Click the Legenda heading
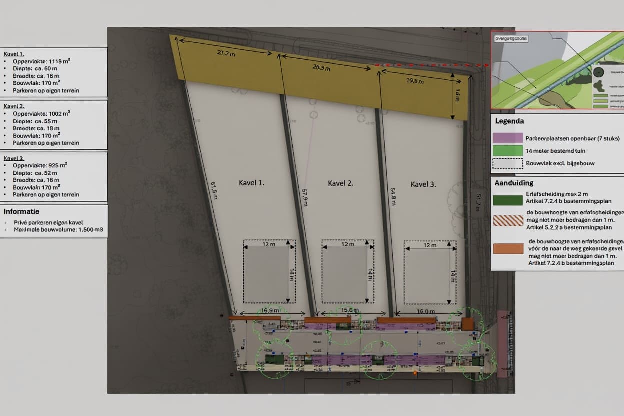Screen dimensions: 624x416 [510, 121]
